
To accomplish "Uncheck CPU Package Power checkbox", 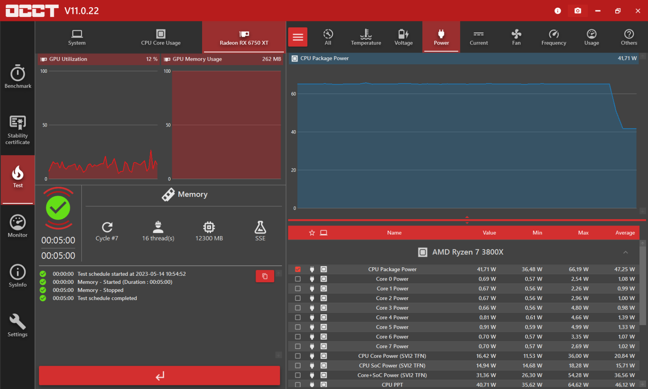I will [x=298, y=269].
